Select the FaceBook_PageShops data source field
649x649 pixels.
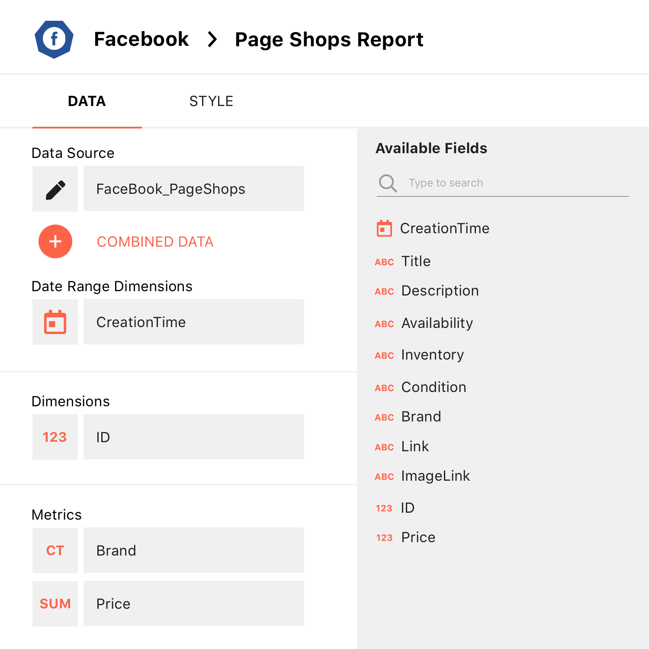194,189
